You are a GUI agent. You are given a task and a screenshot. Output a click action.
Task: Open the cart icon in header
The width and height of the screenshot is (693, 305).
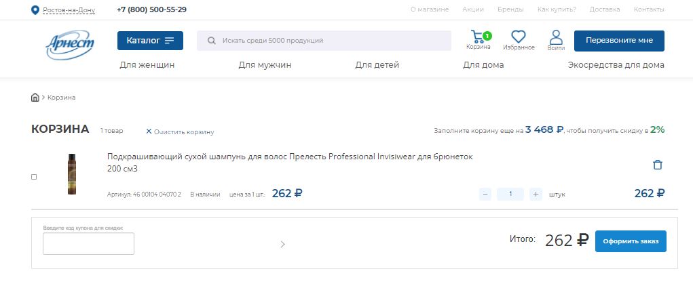(x=479, y=37)
